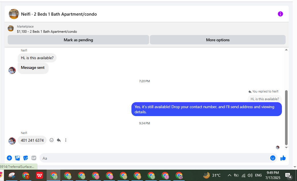Click the quoted "Hi, is this available?" reply preview
Screen dimensions: 297x181
tap(265, 99)
